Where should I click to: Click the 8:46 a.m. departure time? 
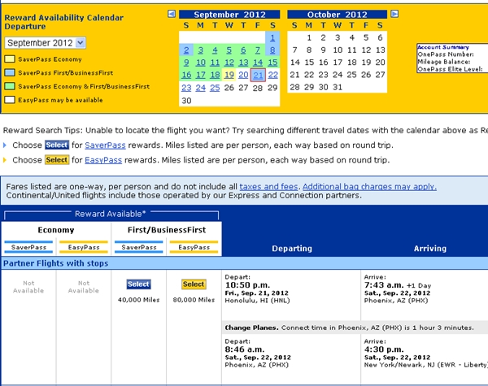pyautogui.click(x=245, y=349)
